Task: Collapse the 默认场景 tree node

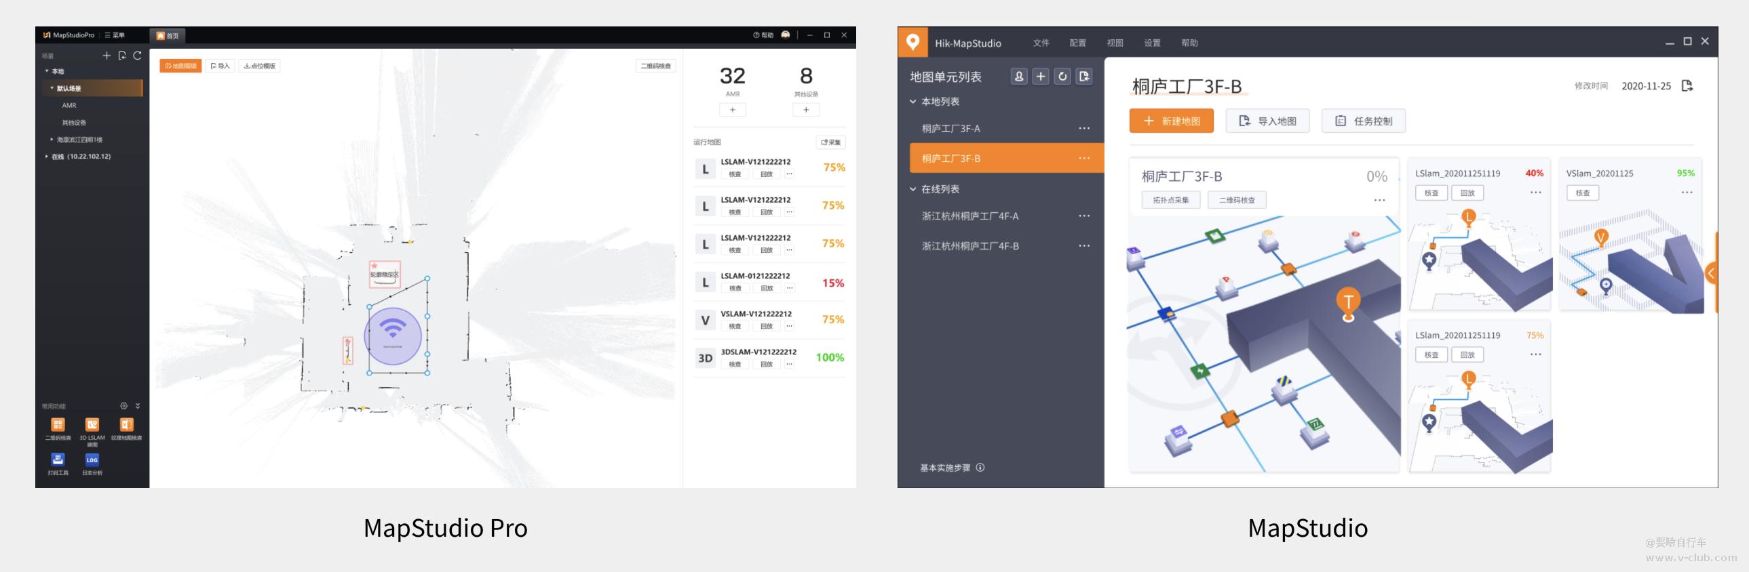Action: [52, 88]
